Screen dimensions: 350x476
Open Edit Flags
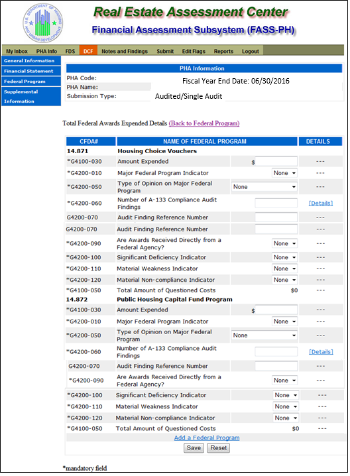(194, 51)
